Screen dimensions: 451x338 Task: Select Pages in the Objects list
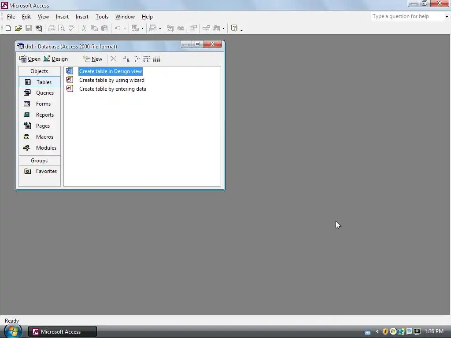(x=39, y=125)
